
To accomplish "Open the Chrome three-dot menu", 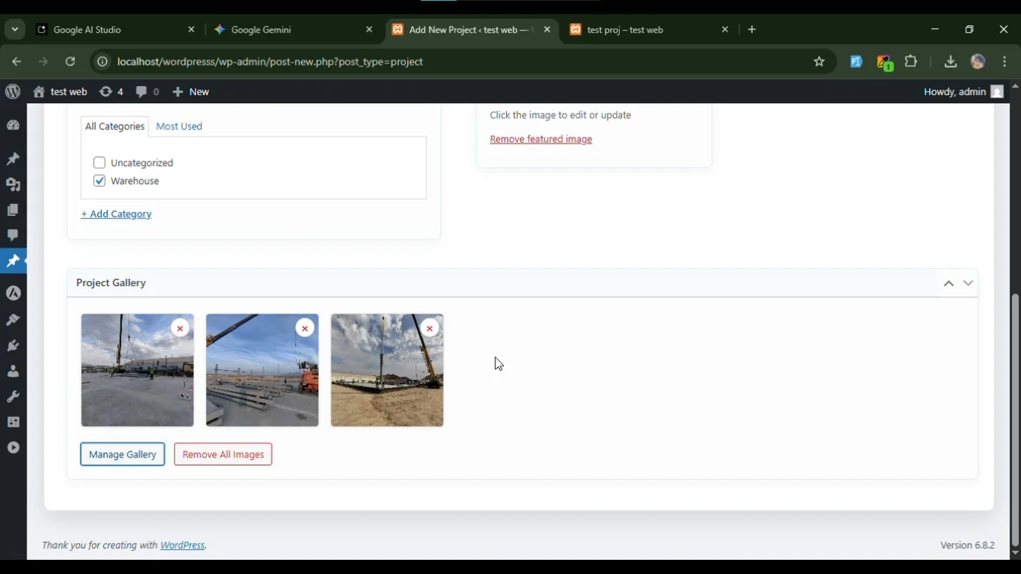I will [x=1005, y=62].
